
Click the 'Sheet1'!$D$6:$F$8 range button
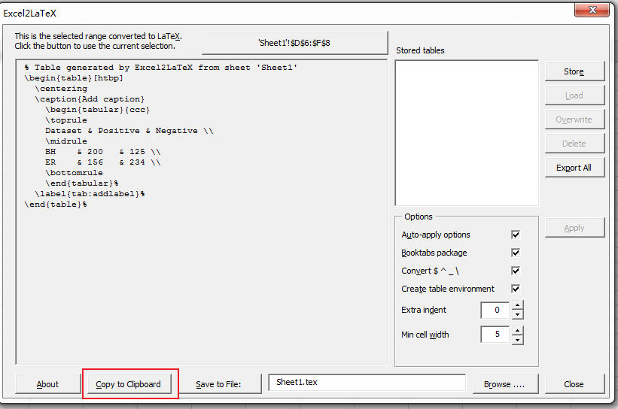294,43
